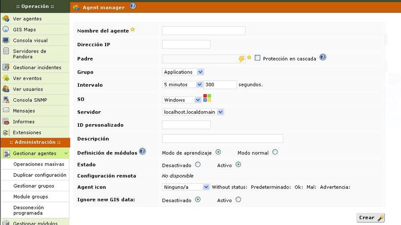Open Gestionar incidentes from the sidebar
Screen dimensions: 401x225
point(37,68)
